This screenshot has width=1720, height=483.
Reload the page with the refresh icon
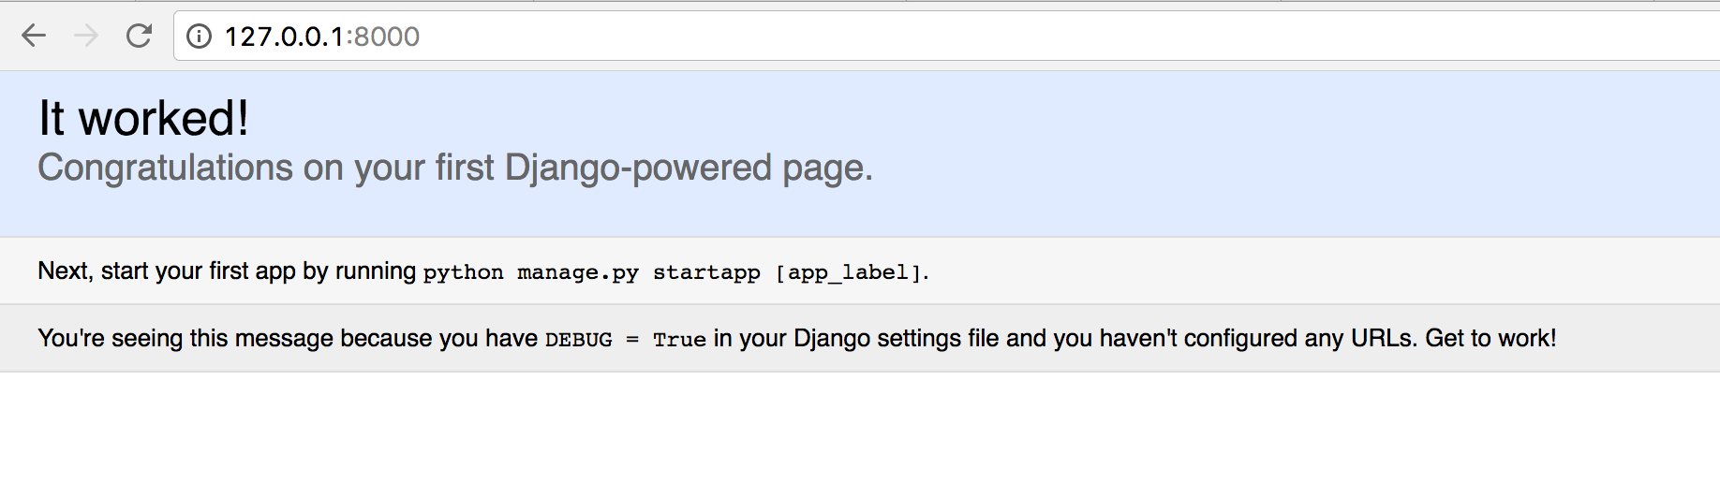(x=139, y=36)
